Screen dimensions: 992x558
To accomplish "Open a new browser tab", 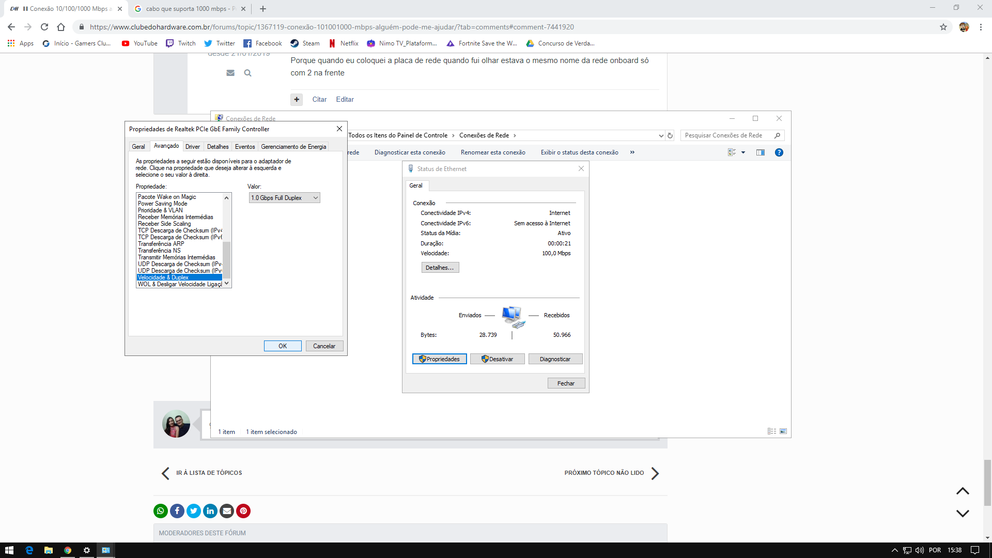I will click(x=263, y=9).
